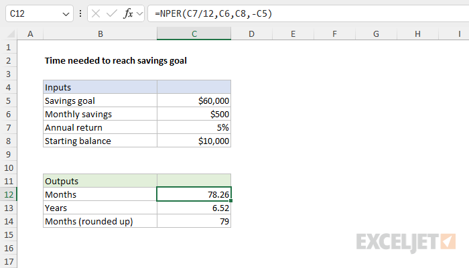Select the 79 value cell

194,221
